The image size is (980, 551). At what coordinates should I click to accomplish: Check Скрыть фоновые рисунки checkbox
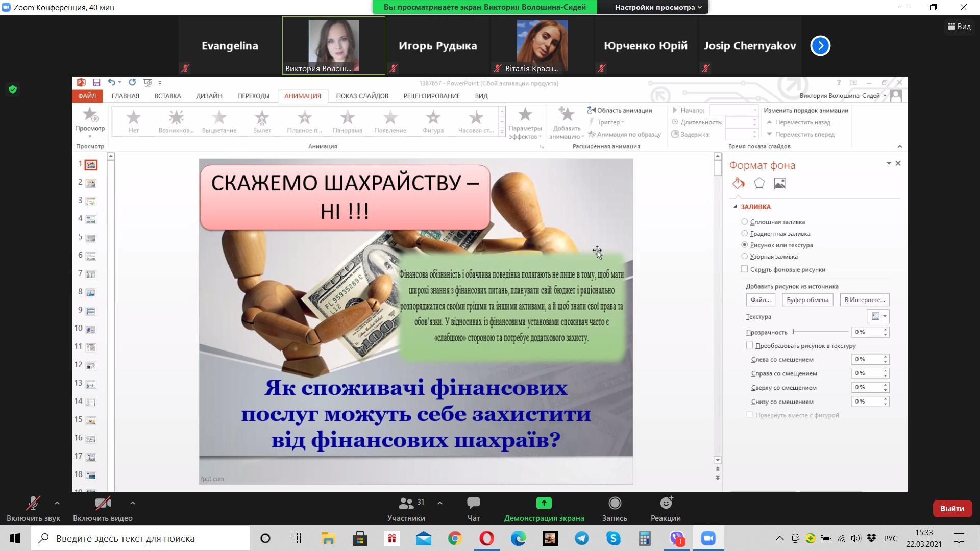click(745, 269)
